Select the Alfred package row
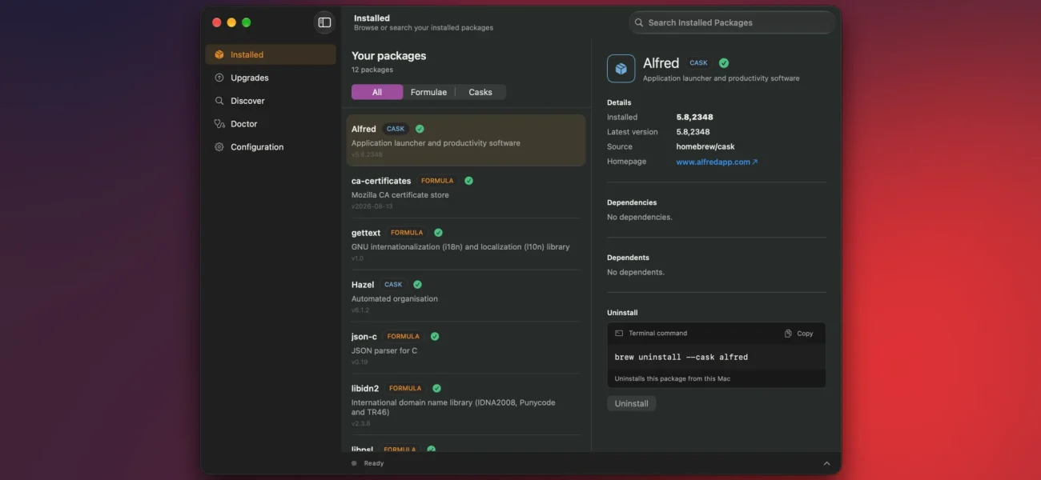The height and width of the screenshot is (480, 1041). click(x=466, y=140)
